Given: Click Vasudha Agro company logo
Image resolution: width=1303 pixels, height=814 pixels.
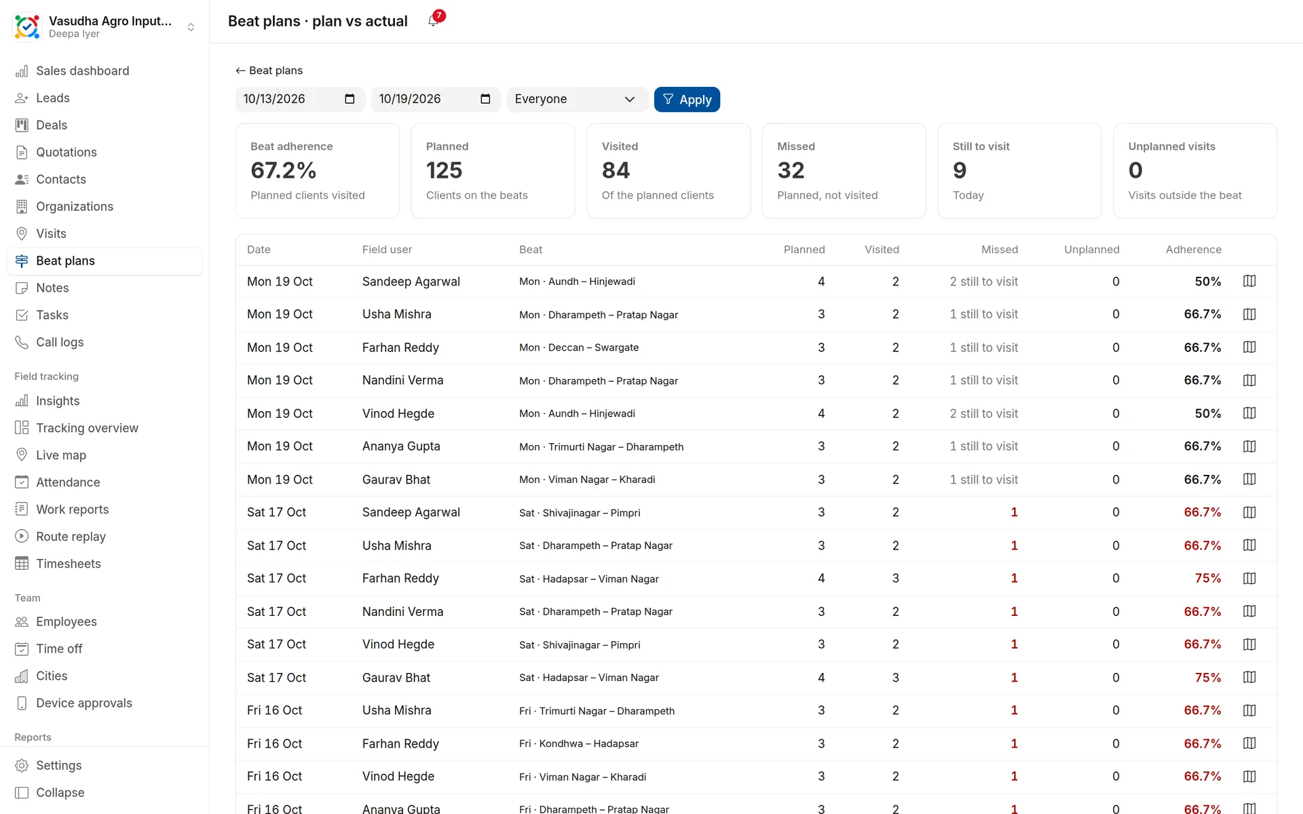Looking at the screenshot, I should point(27,27).
